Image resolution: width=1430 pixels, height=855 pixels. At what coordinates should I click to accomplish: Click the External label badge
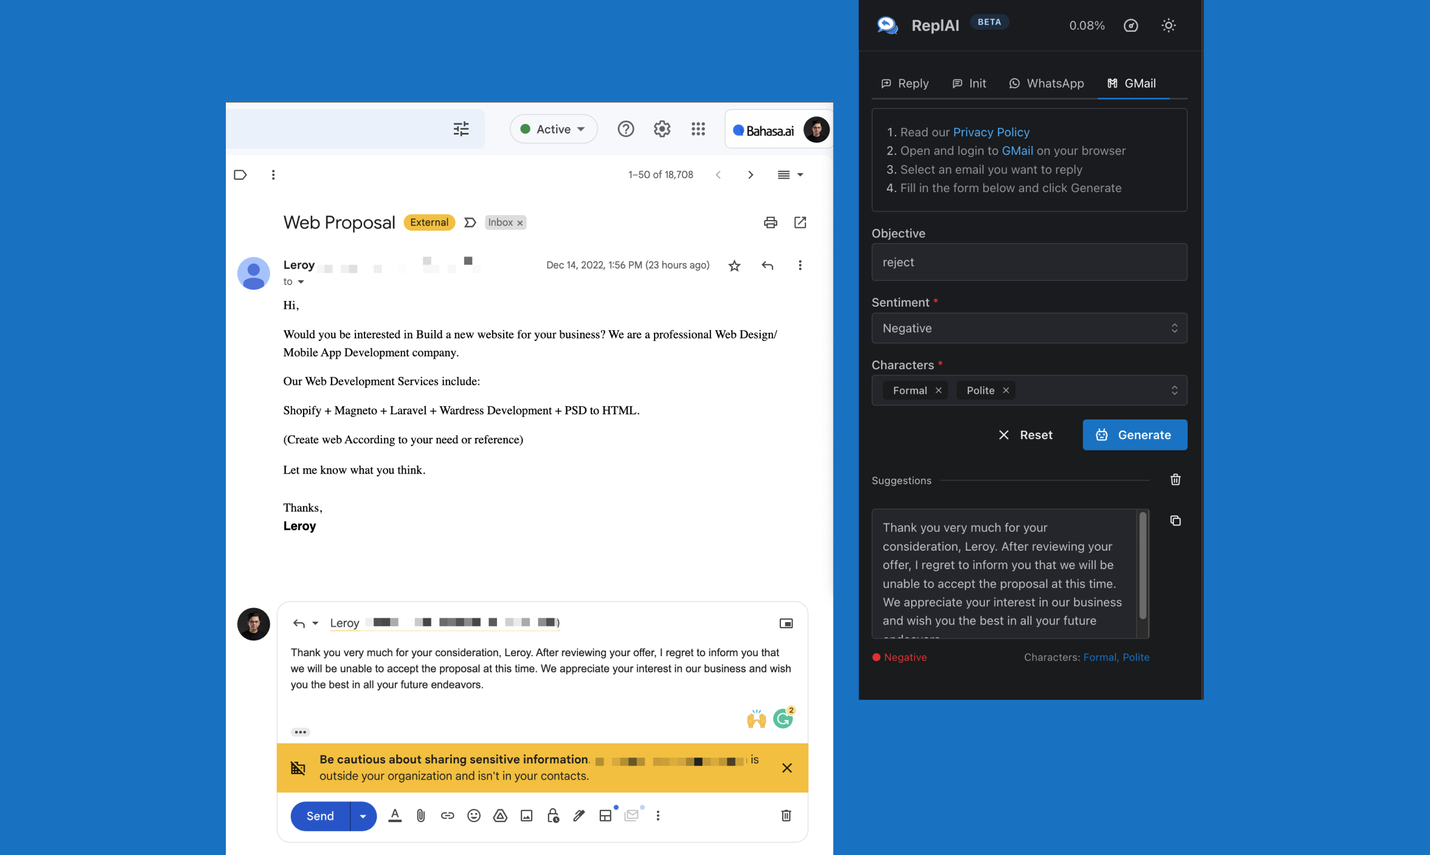(429, 222)
